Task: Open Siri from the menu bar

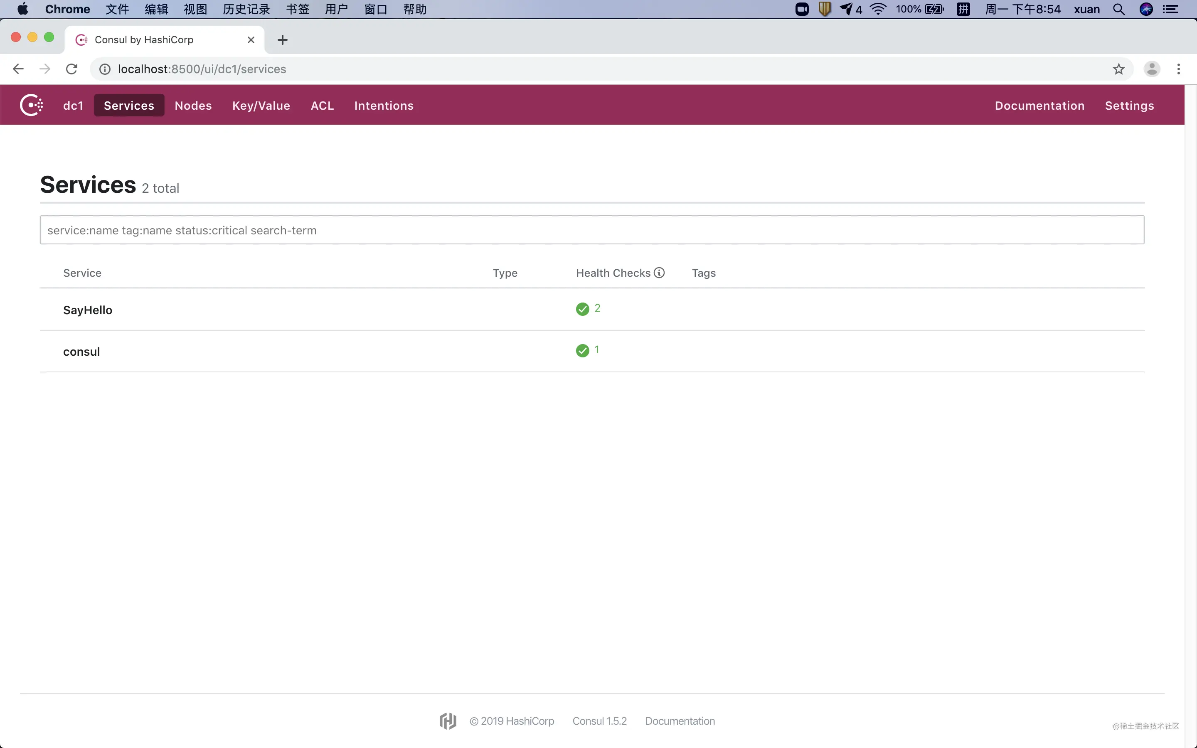Action: (x=1146, y=9)
